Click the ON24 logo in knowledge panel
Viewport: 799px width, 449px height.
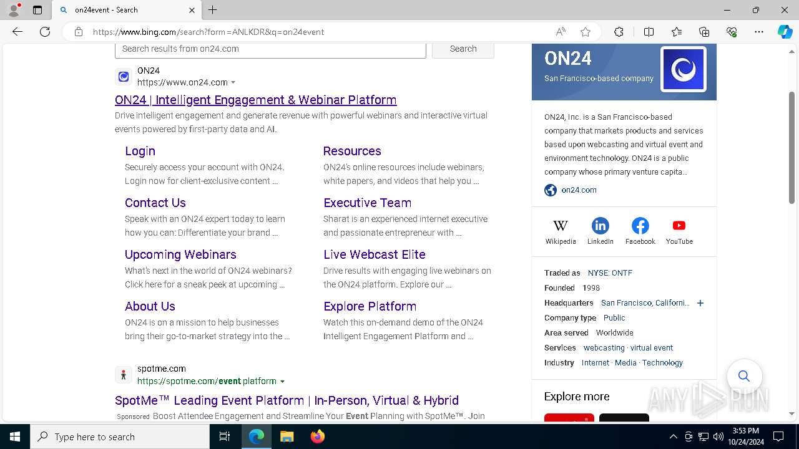tap(684, 69)
